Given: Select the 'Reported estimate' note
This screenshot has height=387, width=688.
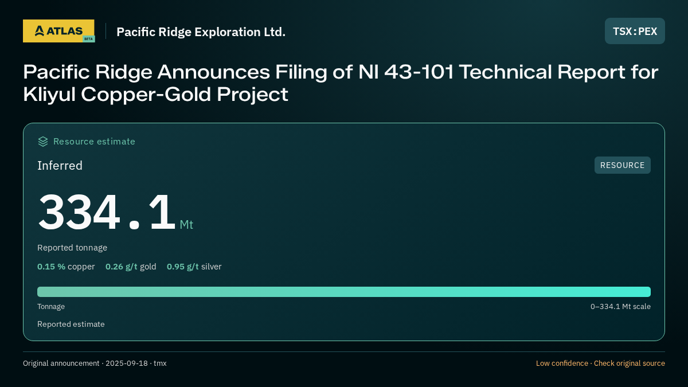Looking at the screenshot, I should [71, 324].
